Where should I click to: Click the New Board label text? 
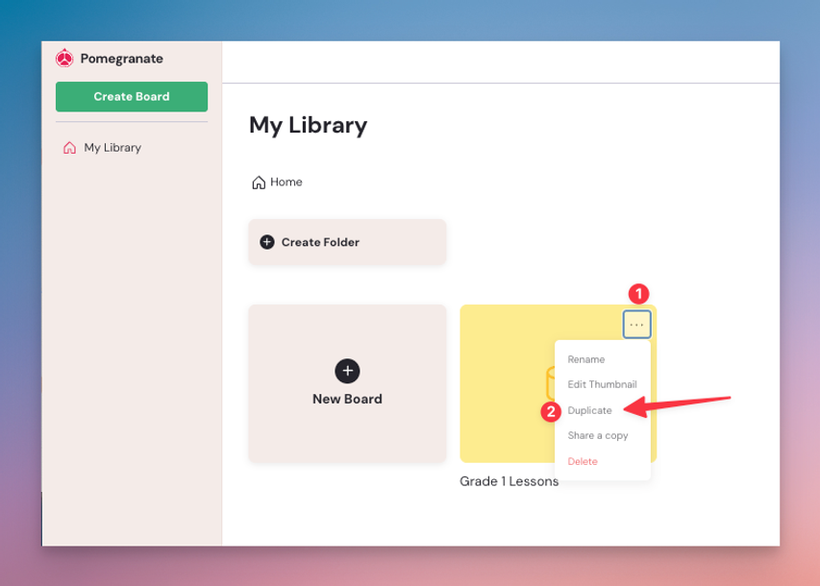(x=347, y=399)
